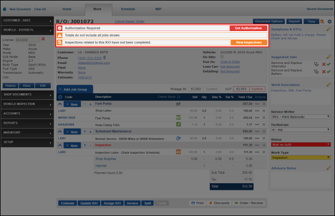Open the red Wait on Auth status selector
The width and height of the screenshot is (335, 216).
coord(301,144)
